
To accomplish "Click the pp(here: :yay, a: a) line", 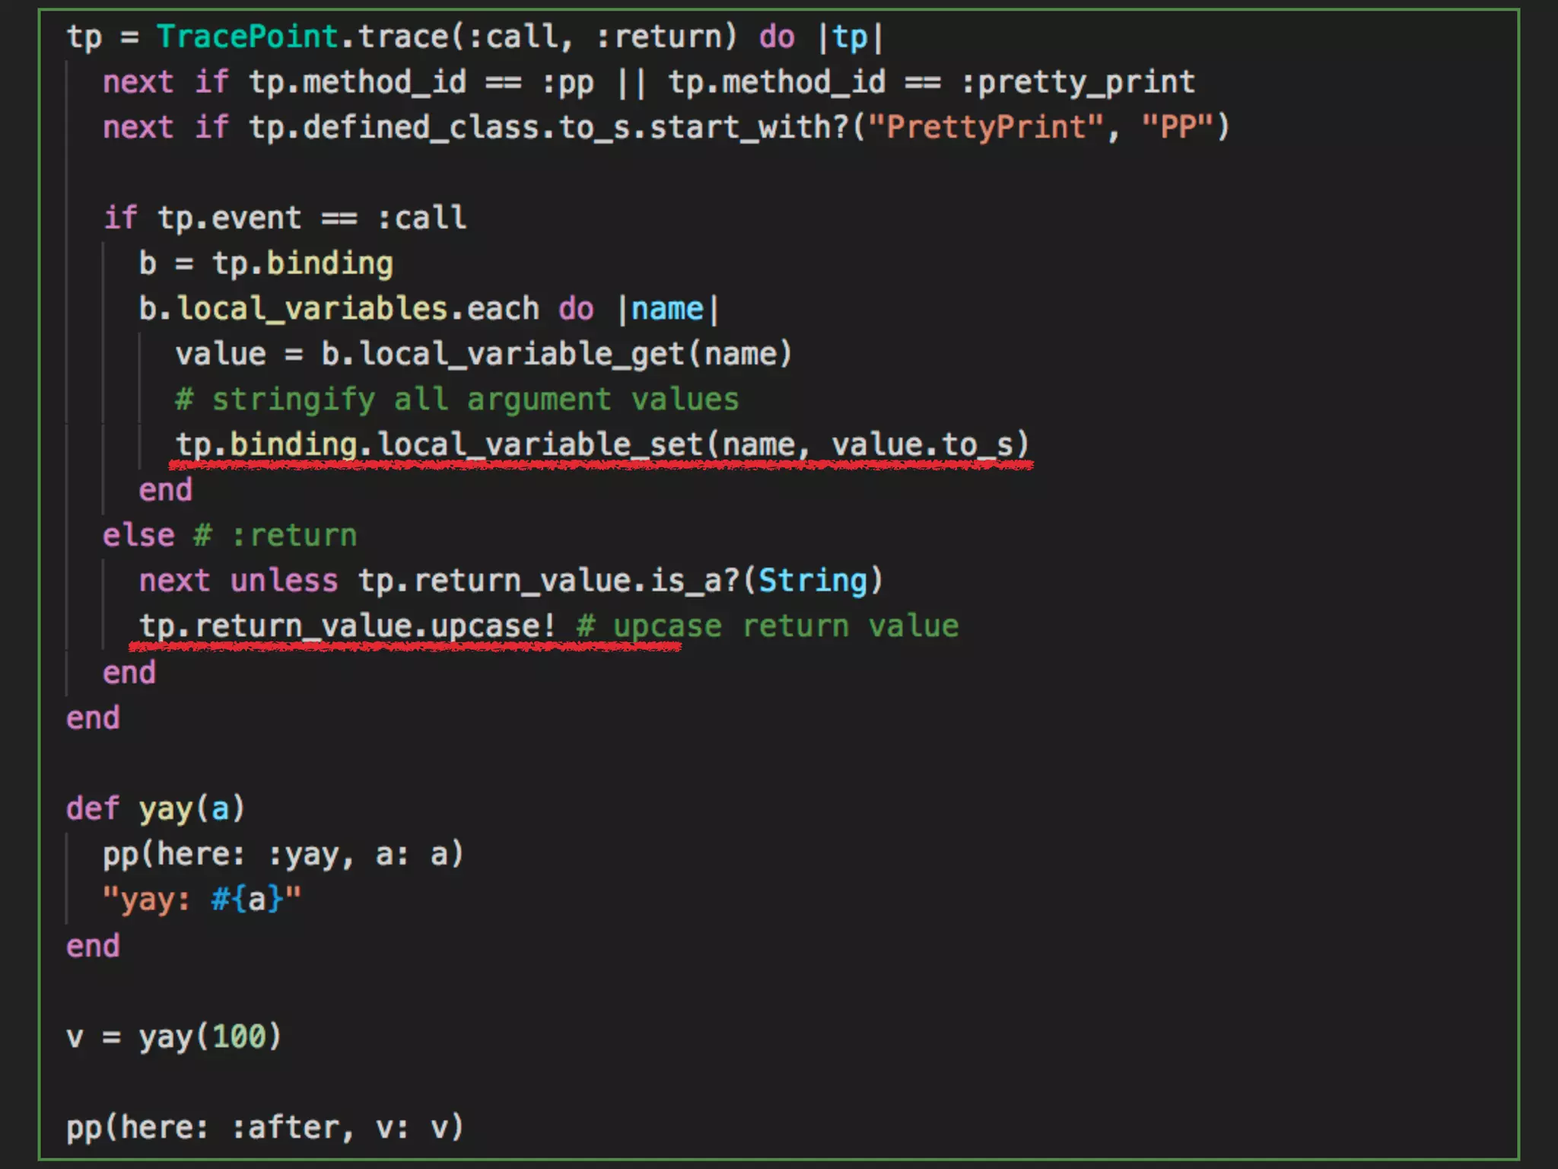I will coord(283,854).
